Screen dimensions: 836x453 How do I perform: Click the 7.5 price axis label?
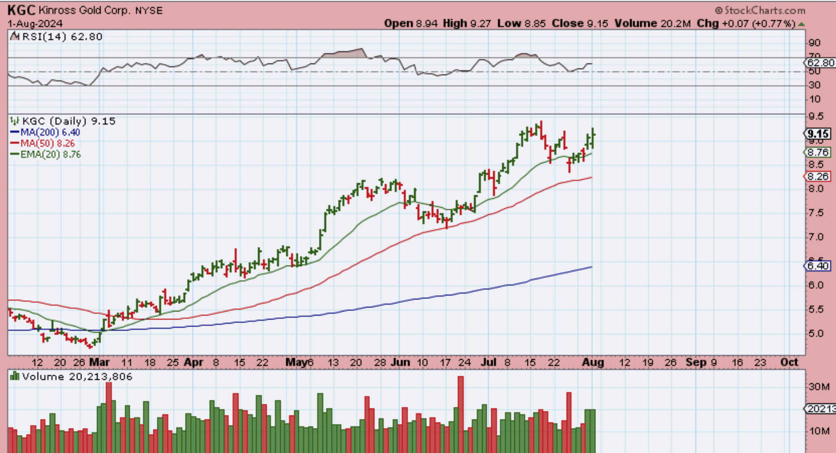click(815, 213)
